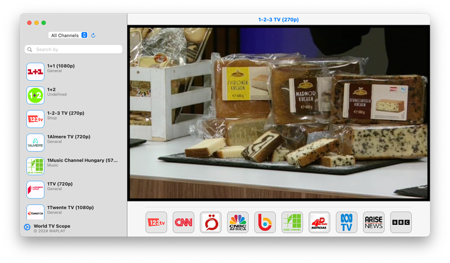The image size is (450, 263).
Task: Select the '1+1 (1080p)' channel title
Action: pyautogui.click(x=61, y=66)
